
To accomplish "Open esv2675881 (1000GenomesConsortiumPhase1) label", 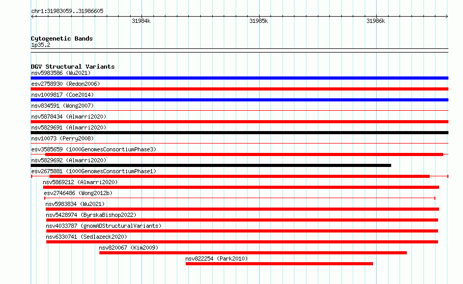I will click(x=94, y=171).
